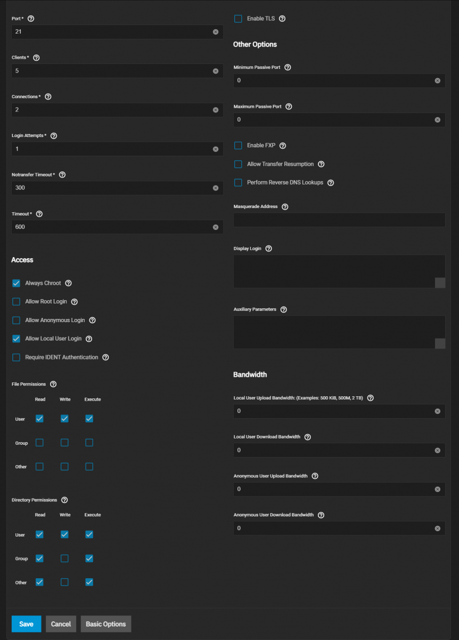Show help for Anonymous User Download Bandwidth
This screenshot has width=459, height=640.
click(321, 515)
